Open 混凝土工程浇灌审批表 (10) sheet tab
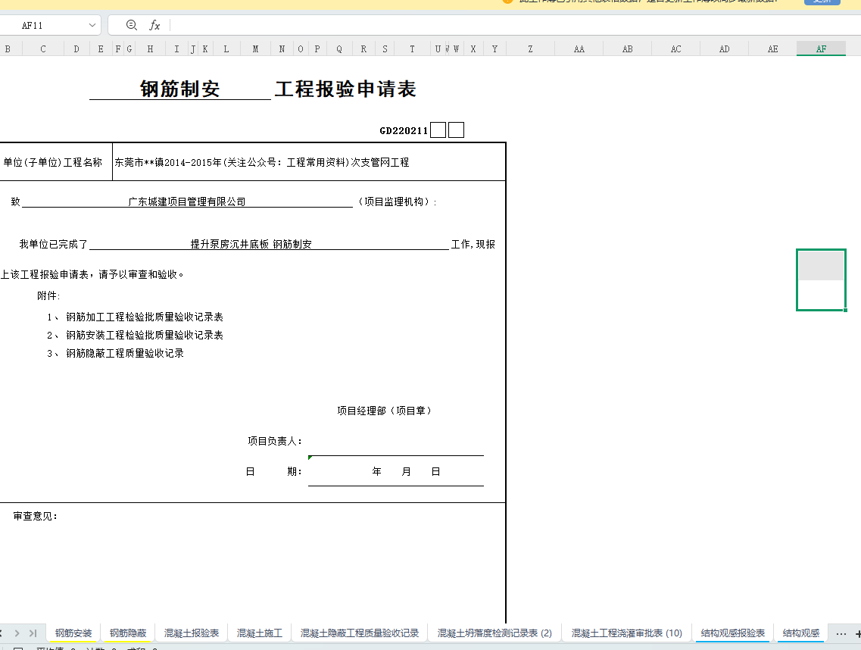This screenshot has width=861, height=650. [627, 633]
